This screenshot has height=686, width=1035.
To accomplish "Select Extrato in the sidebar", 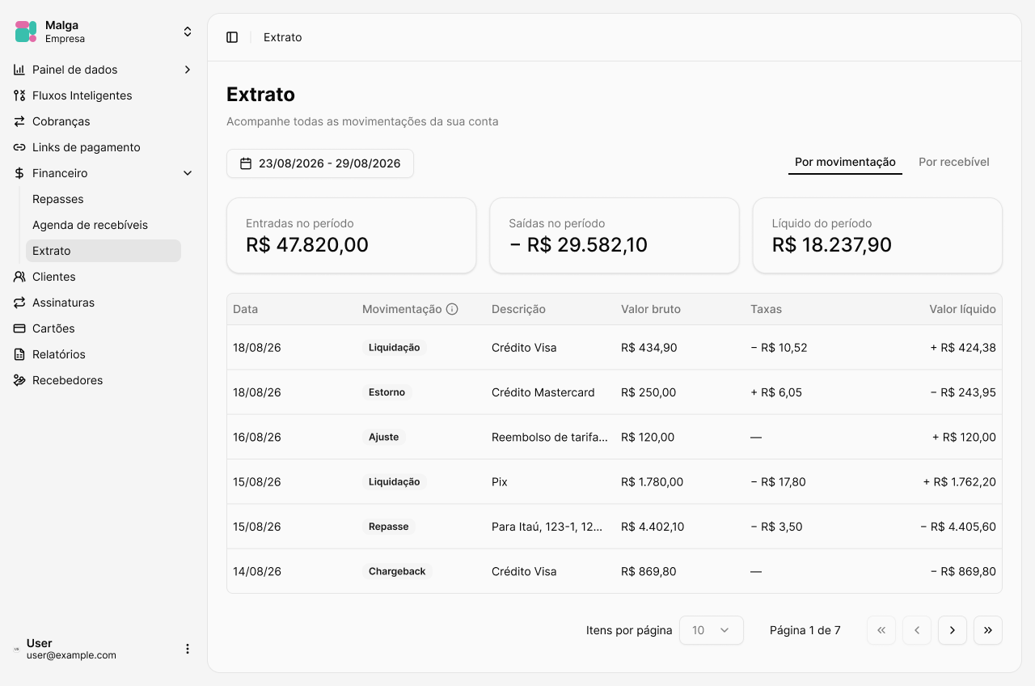I will pos(103,251).
